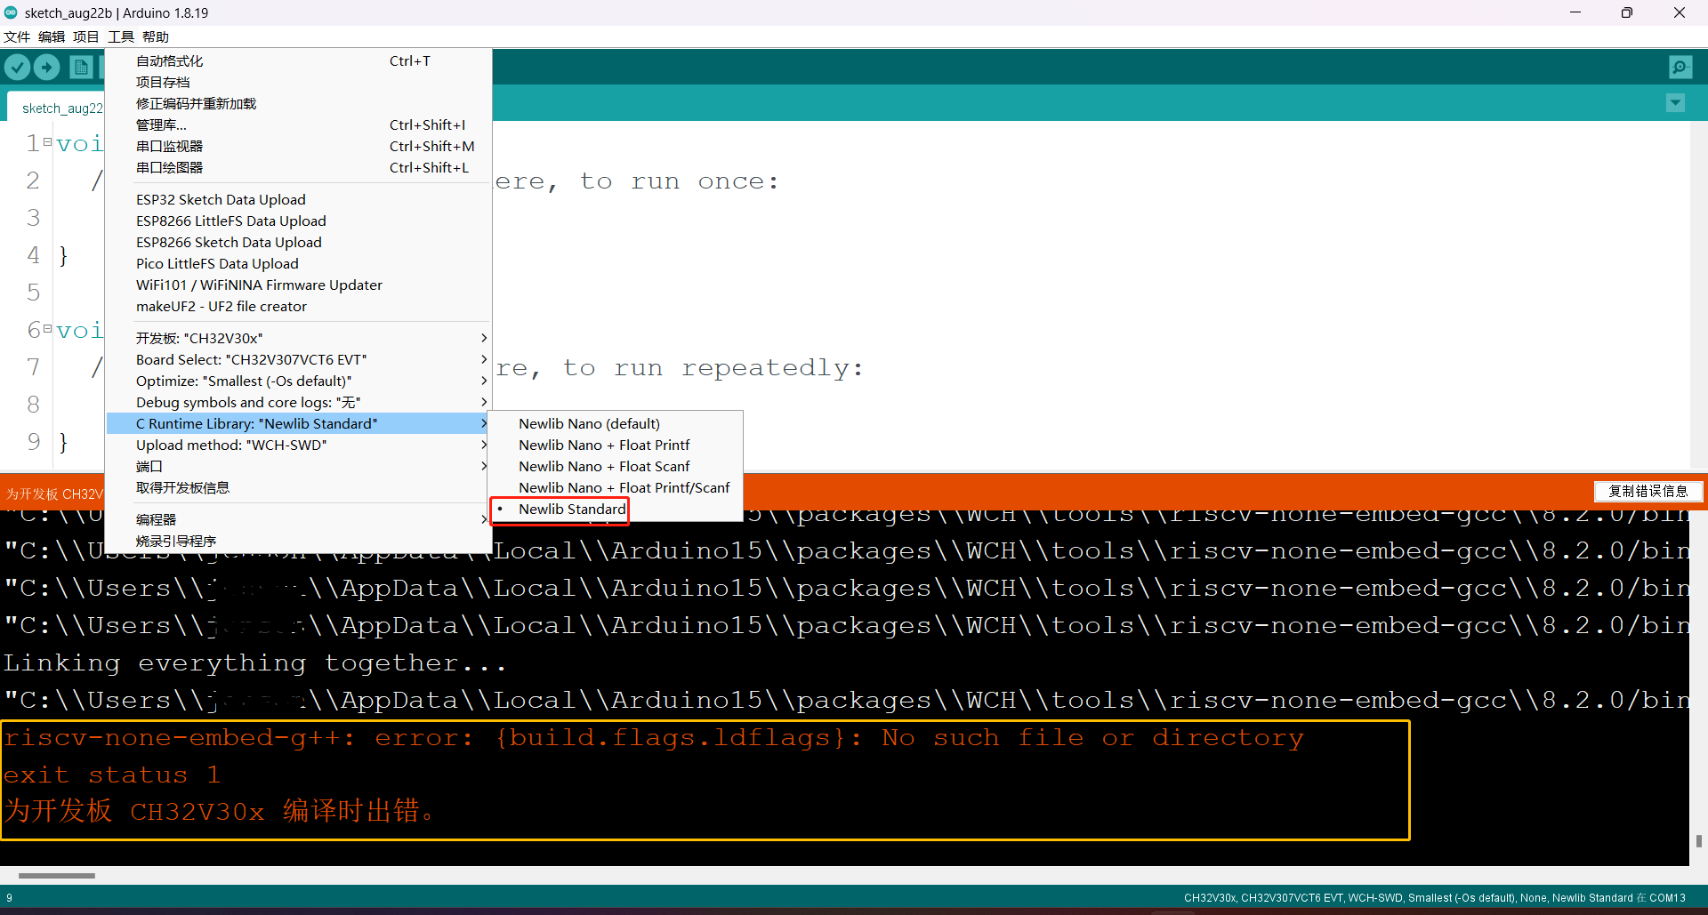The height and width of the screenshot is (915, 1708).
Task: Select Newlib Nano (default) runtime library
Action: (x=589, y=423)
